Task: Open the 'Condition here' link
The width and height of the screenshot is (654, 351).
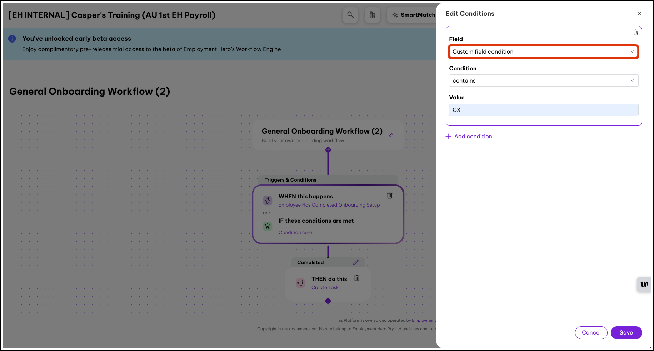Action: [x=295, y=233]
